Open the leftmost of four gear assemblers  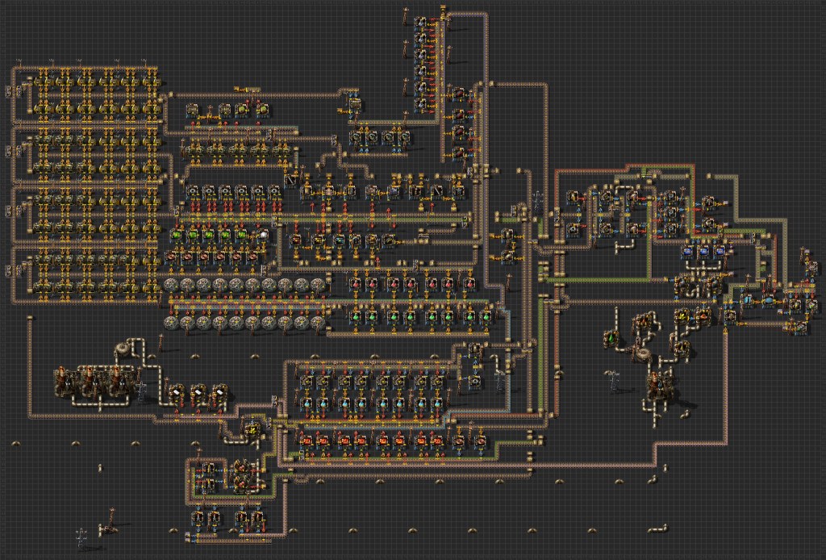356,138
